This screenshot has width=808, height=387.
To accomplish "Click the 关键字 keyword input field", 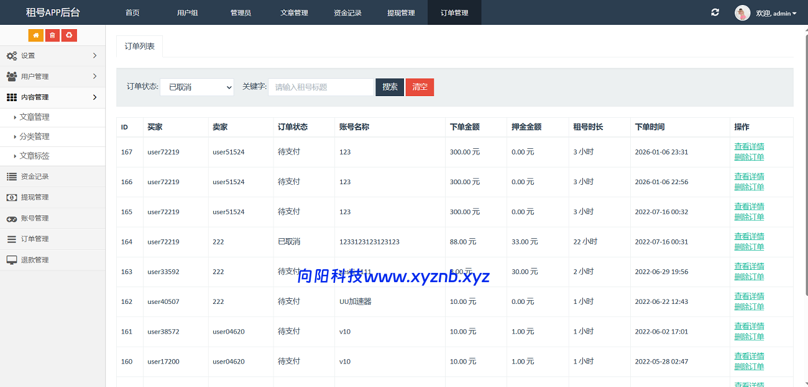I will tap(320, 87).
